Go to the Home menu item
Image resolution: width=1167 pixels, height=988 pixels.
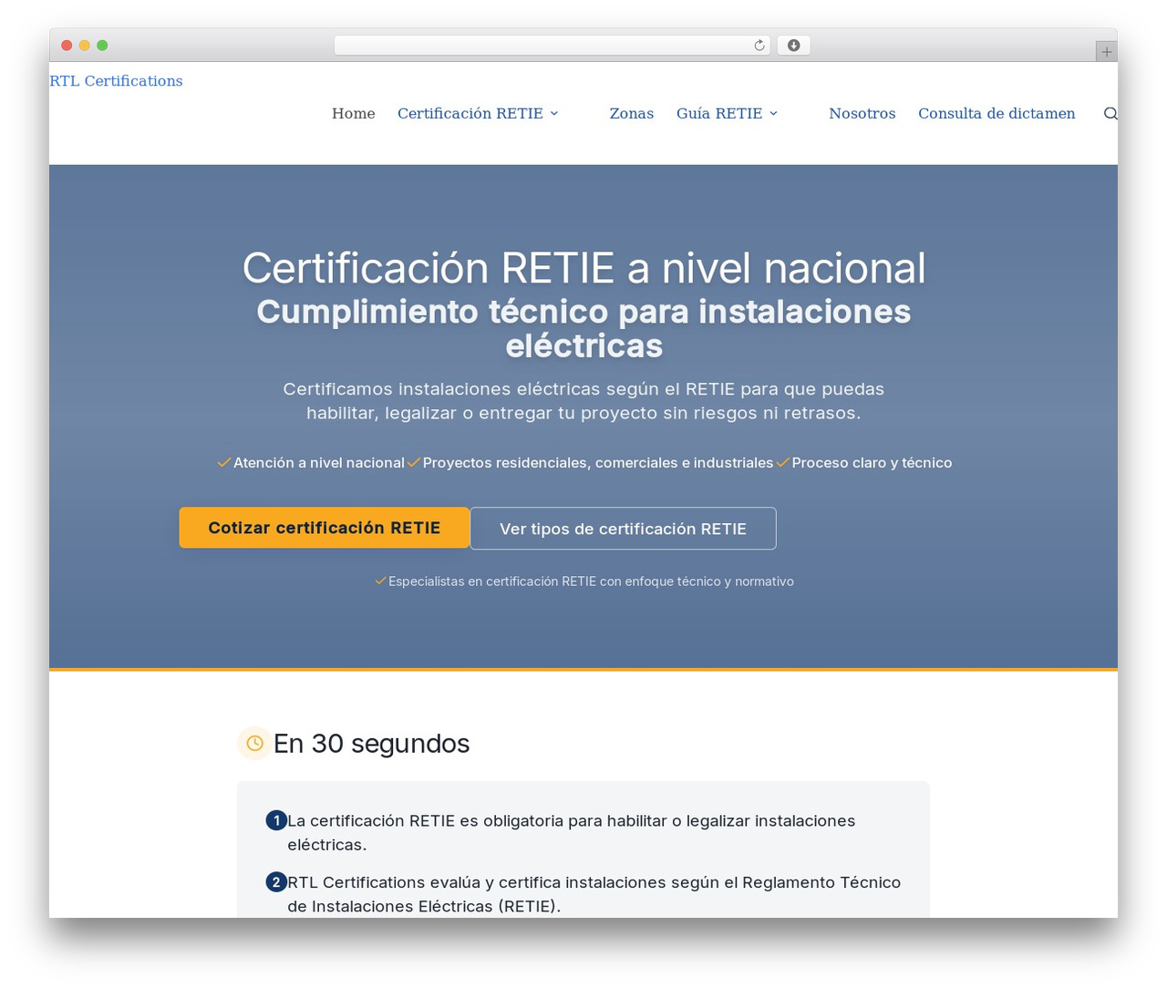pos(354,114)
